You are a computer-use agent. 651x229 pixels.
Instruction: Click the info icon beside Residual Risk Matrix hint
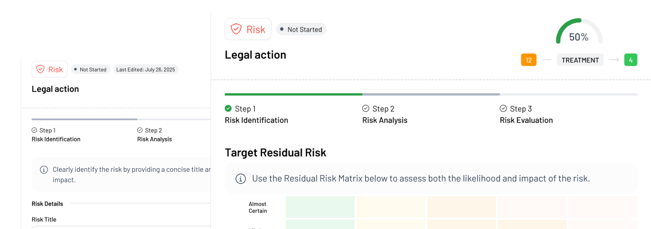pos(241,179)
